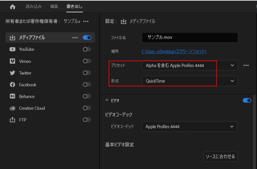Open the export location path link
The width and height of the screenshot is (257, 169).
pyautogui.click(x=174, y=52)
